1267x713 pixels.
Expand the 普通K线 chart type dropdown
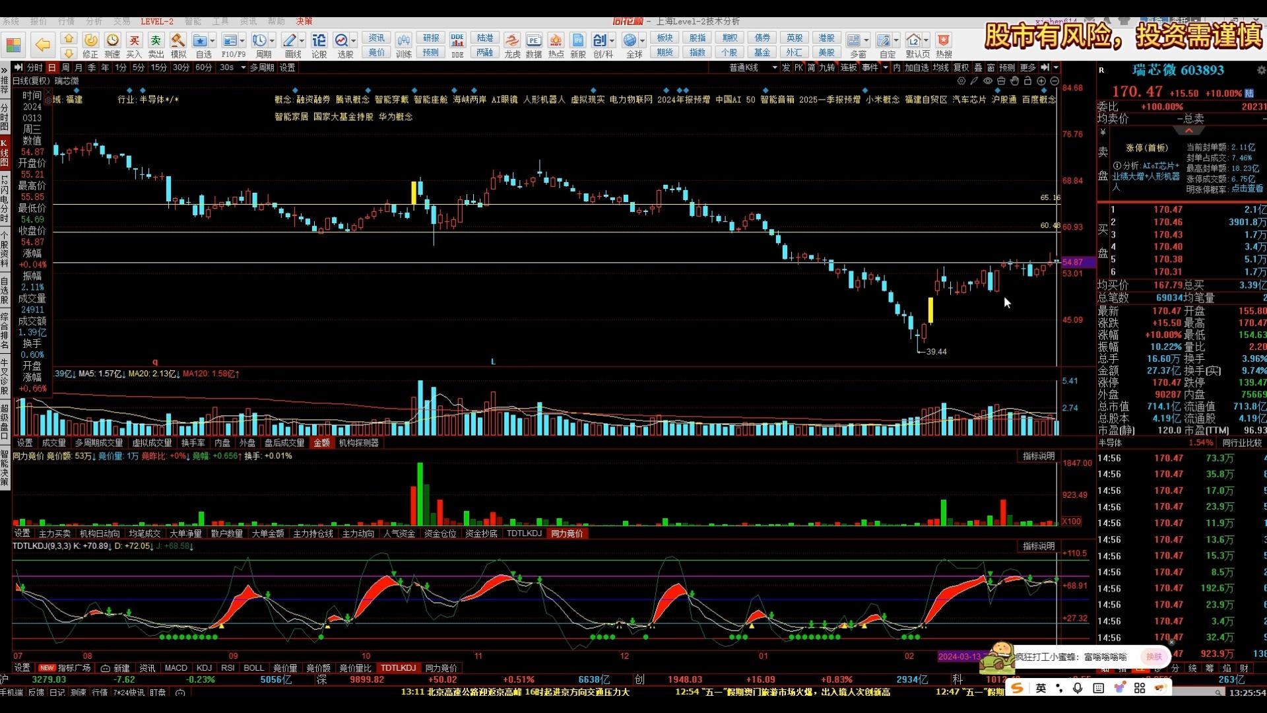click(x=774, y=67)
